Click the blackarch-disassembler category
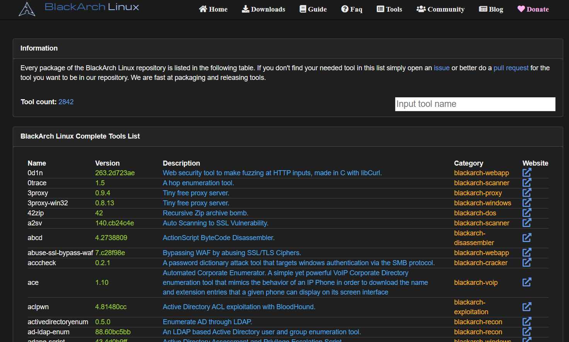The width and height of the screenshot is (569, 342). click(474, 238)
